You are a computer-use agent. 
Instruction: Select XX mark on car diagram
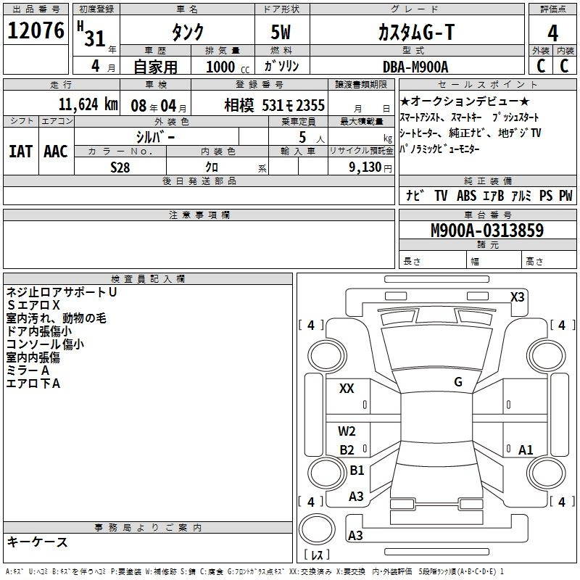[x=347, y=388]
